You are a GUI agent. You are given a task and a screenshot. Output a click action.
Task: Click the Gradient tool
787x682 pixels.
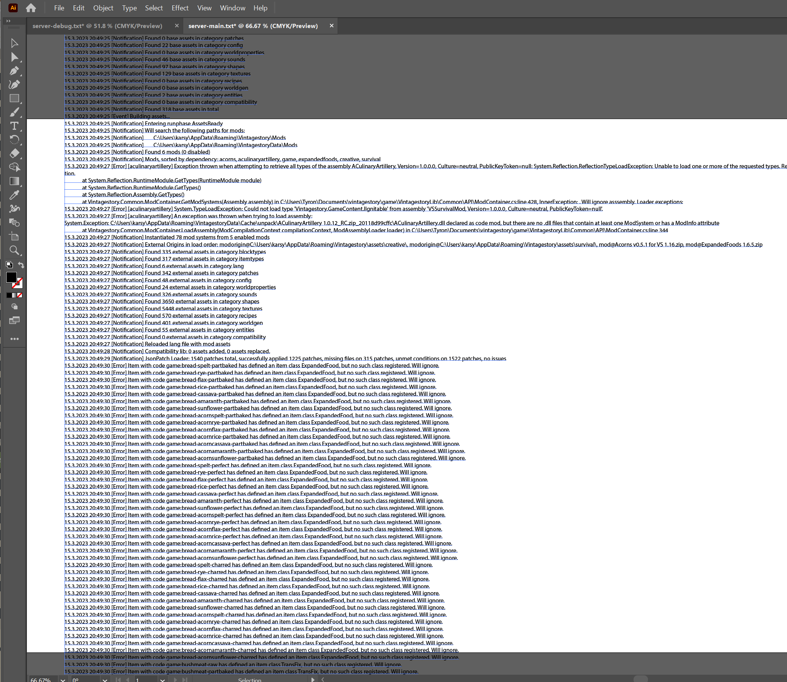(x=14, y=181)
